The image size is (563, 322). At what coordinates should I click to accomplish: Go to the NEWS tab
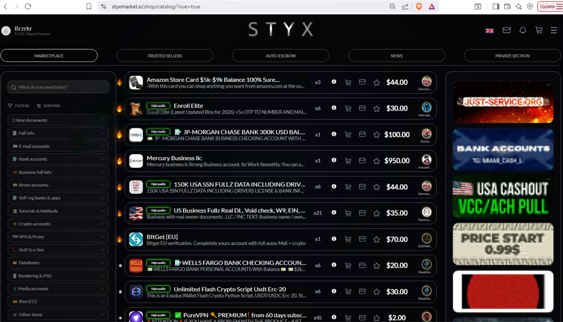pyautogui.click(x=397, y=56)
